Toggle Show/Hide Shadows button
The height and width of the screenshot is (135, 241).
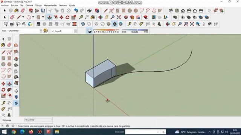89,31
